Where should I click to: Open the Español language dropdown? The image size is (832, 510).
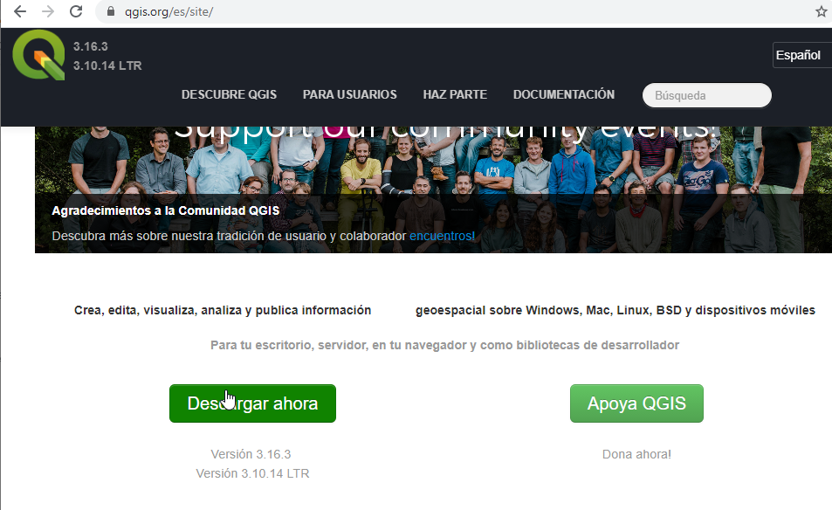pyautogui.click(x=801, y=55)
